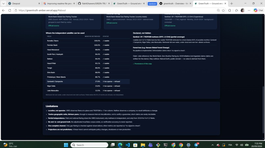This screenshot has height=148, width=265.
Task: Open Edge Settings and more menu
Action: [x=249, y=10]
